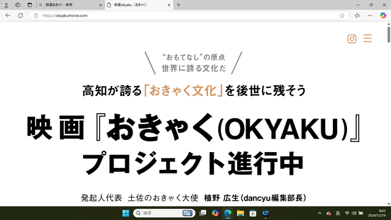Open the Windows Start menu
Viewport: 391px width, 220px height.
pos(126,213)
